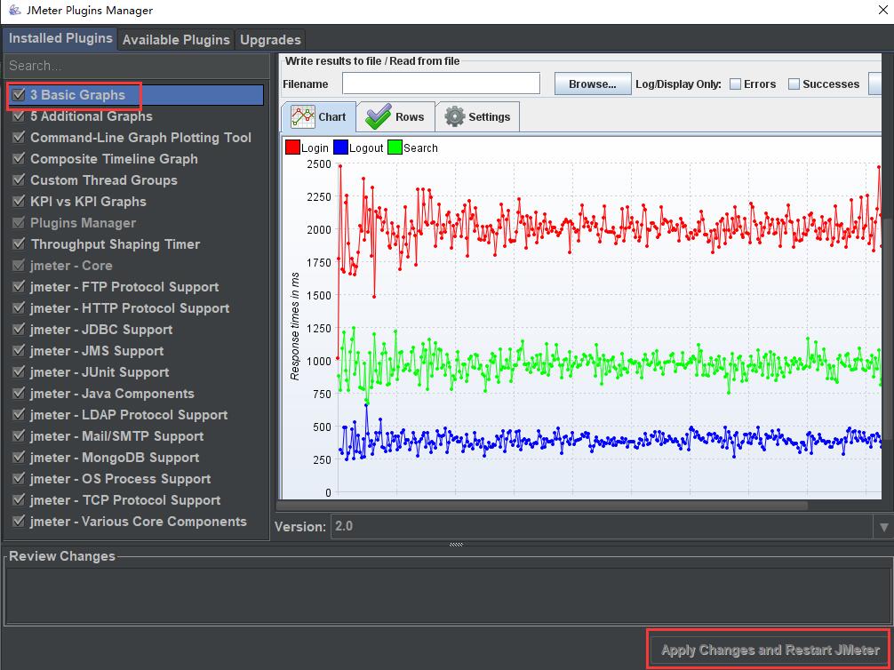Viewport: 894px width, 670px height.
Task: Click the Filename text field
Action: coord(441,84)
